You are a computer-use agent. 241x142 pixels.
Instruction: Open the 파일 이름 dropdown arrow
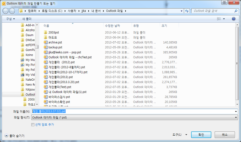[x=236, y=112]
